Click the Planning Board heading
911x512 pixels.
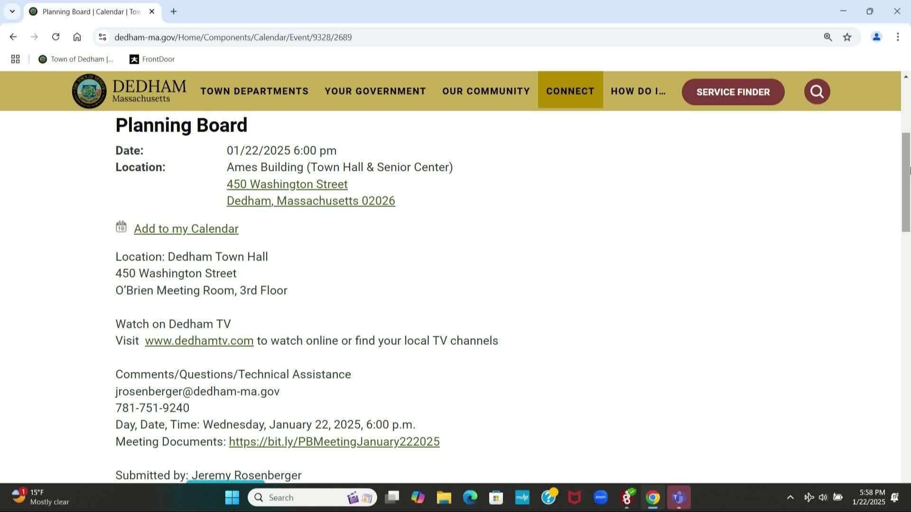click(181, 125)
